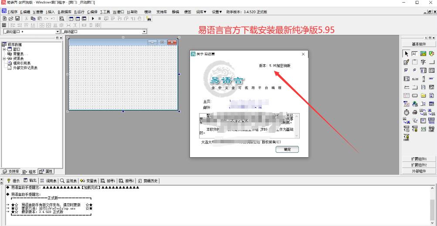Viewport: 437px width, 226px height.
Task: Open the B.数据库 menu
Action: pos(64,12)
